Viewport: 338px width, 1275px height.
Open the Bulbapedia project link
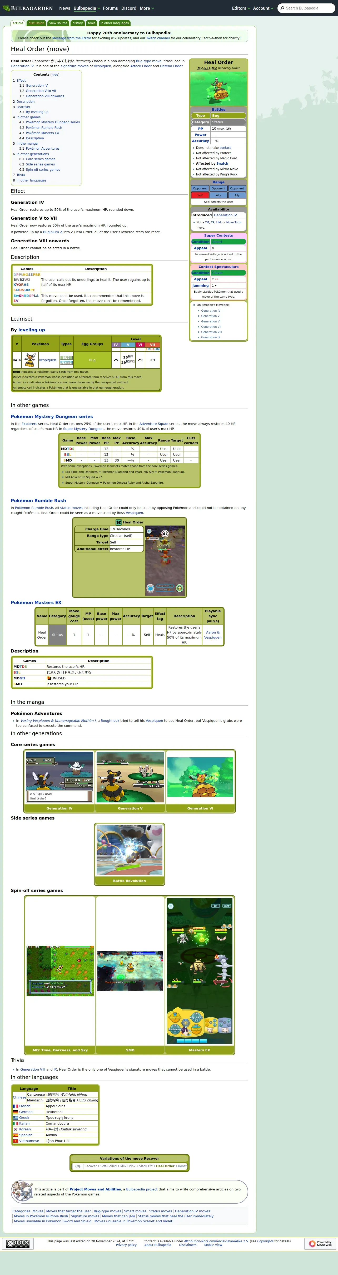pyautogui.click(x=142, y=1189)
